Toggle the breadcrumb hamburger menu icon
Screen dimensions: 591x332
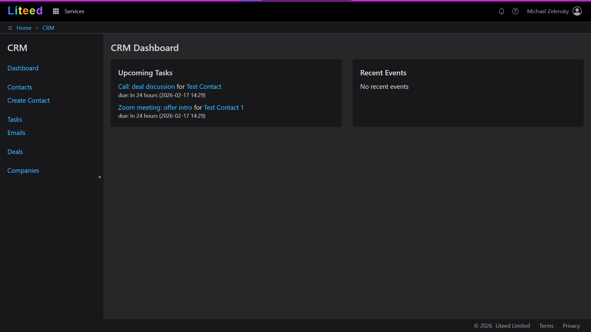10,28
